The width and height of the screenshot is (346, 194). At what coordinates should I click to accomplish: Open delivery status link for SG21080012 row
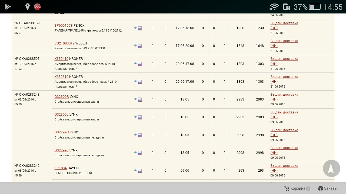(284, 43)
